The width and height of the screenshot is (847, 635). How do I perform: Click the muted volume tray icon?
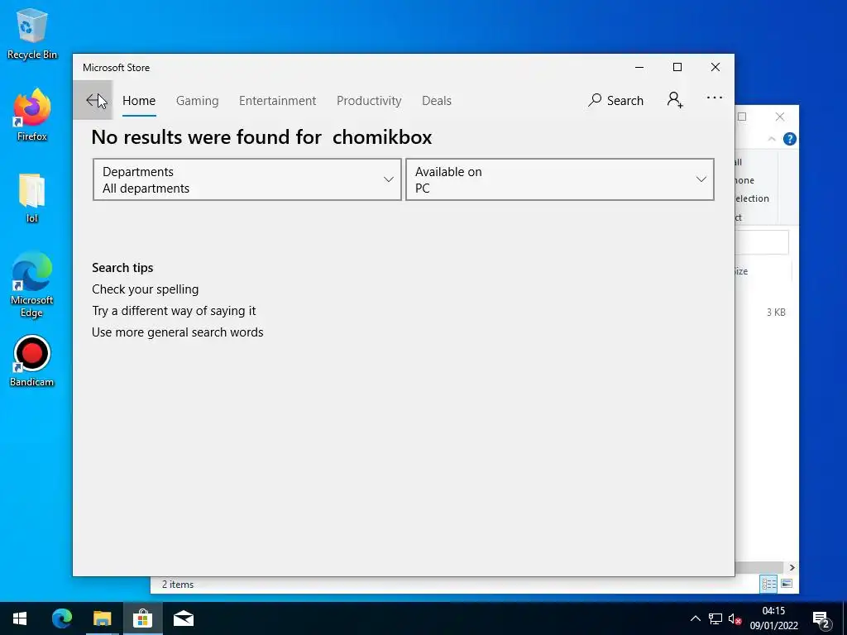(x=735, y=618)
